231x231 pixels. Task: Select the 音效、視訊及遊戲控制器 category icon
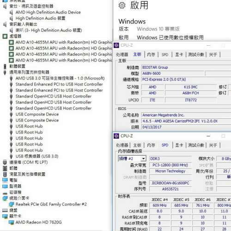click(x=5, y=6)
